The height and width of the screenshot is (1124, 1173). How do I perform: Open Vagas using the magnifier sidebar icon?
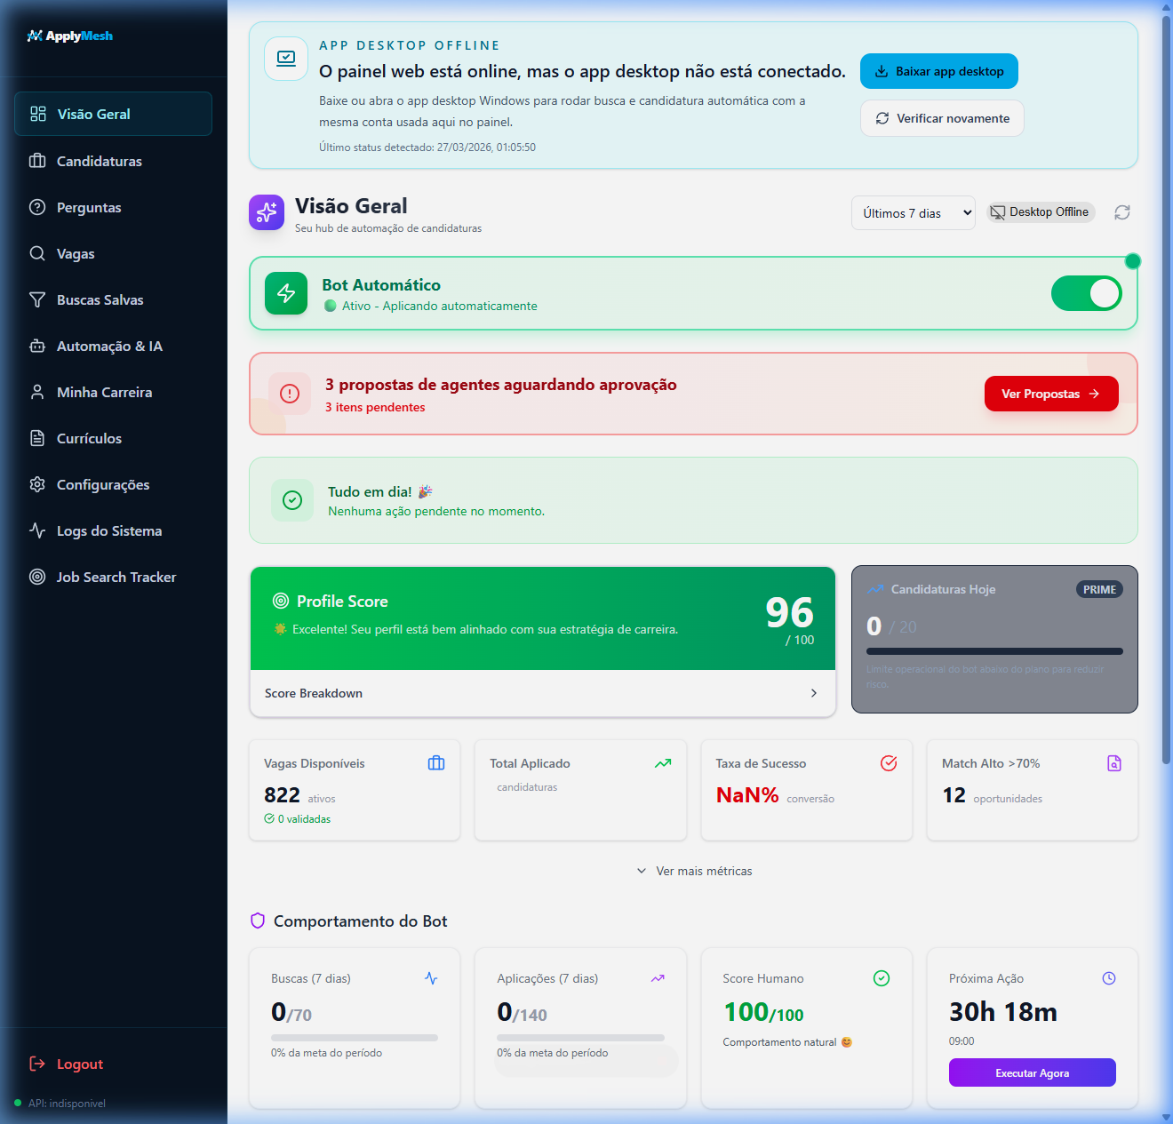pyautogui.click(x=37, y=253)
